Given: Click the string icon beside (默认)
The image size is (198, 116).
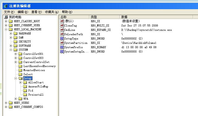Looking at the screenshot, I should click(x=62, y=21).
